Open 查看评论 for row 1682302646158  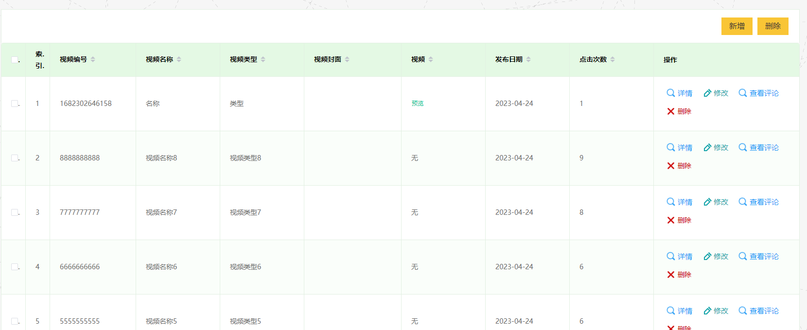(x=759, y=93)
